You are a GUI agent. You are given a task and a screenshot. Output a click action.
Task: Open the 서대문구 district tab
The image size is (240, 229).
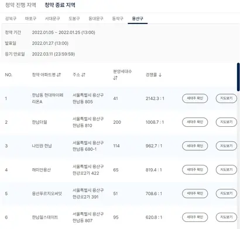[52, 19]
